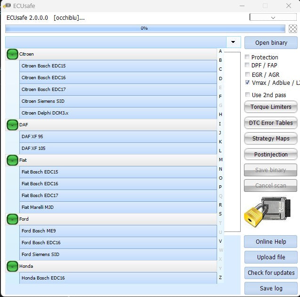The image size is (300, 297).
Task: Click the hatched square icon beside progress bar
Action: pos(293,29)
